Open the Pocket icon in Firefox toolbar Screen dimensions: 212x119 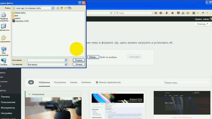[x=178, y=13]
